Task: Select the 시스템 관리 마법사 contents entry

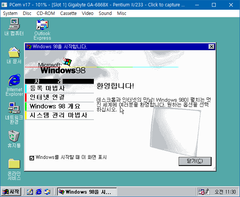Action: 59,115
